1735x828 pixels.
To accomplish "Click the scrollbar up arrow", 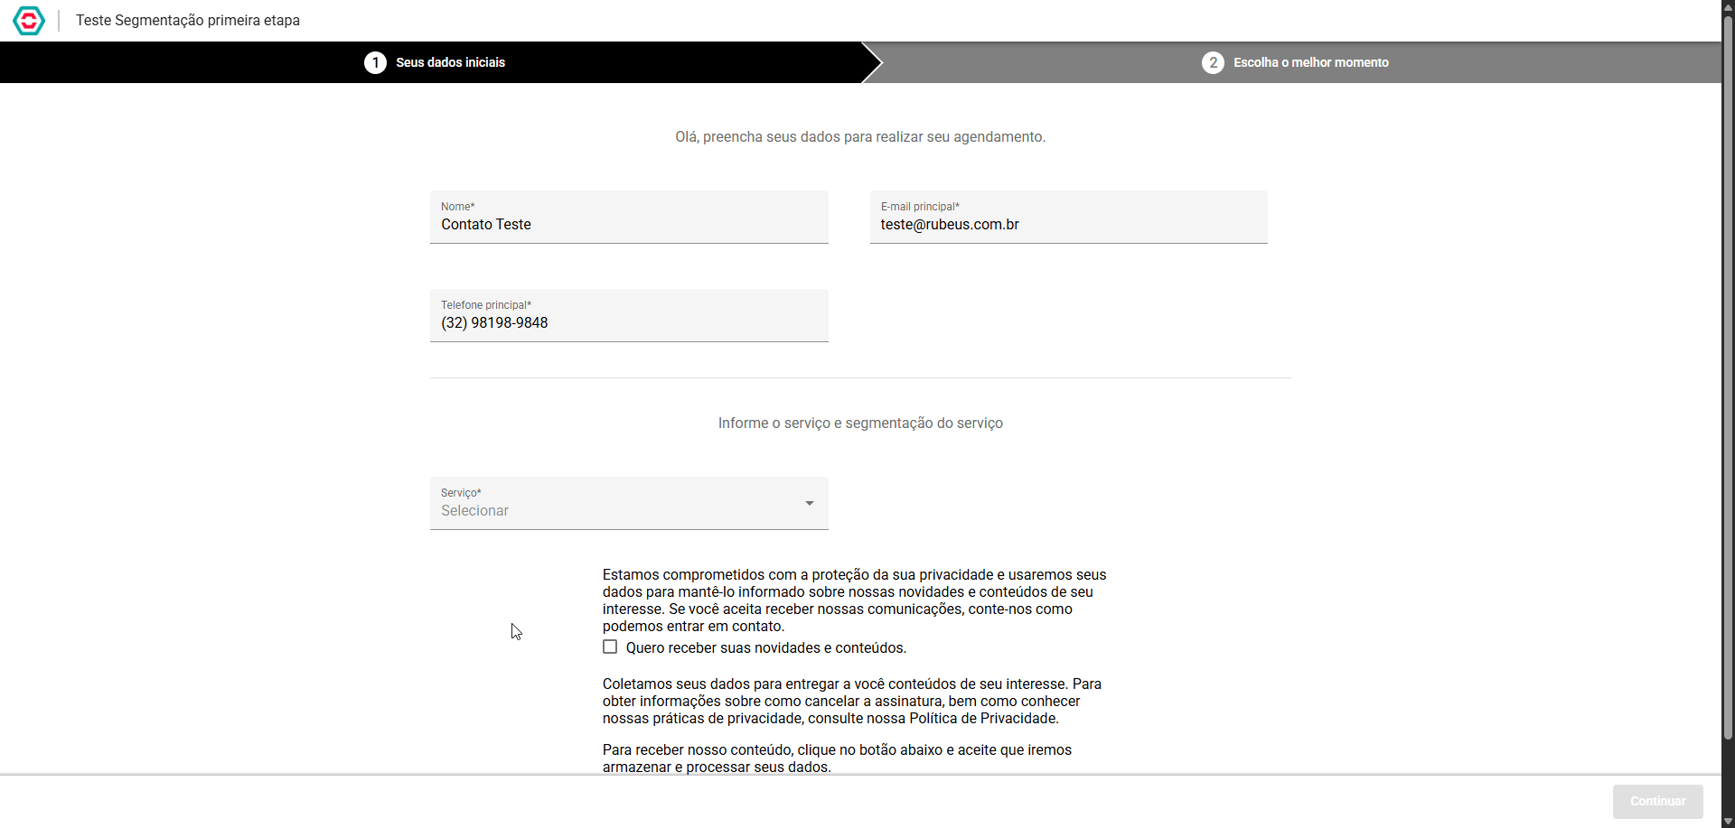I will pyautogui.click(x=1728, y=5).
